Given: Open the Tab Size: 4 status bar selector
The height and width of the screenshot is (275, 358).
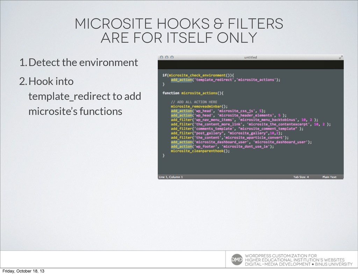Looking at the screenshot, I should [301, 177].
